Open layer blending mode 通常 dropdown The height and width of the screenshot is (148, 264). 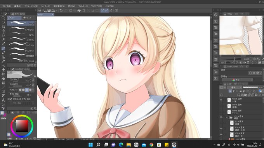pyautogui.click(x=234, y=87)
